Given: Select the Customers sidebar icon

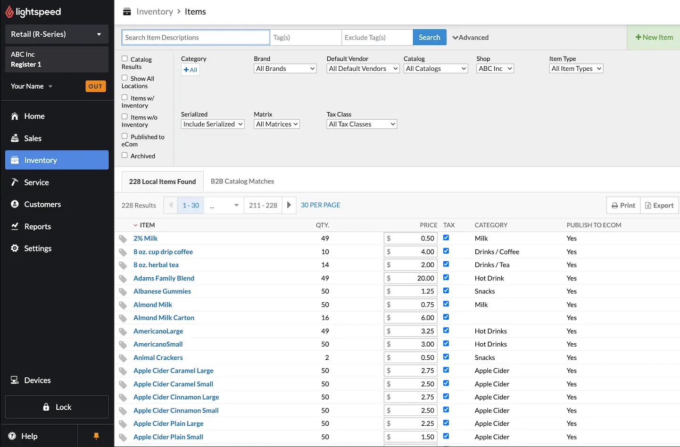Looking at the screenshot, I should click(x=15, y=204).
